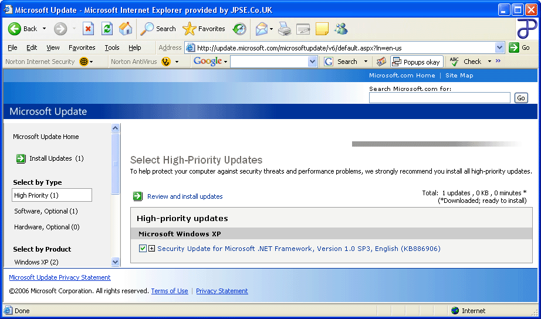541x319 pixels.
Task: Select Software, Optional (1) type filter
Action: 46,211
